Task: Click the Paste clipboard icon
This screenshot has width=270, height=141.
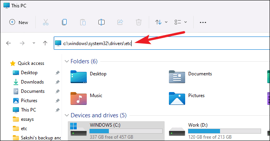Action: point(83,22)
